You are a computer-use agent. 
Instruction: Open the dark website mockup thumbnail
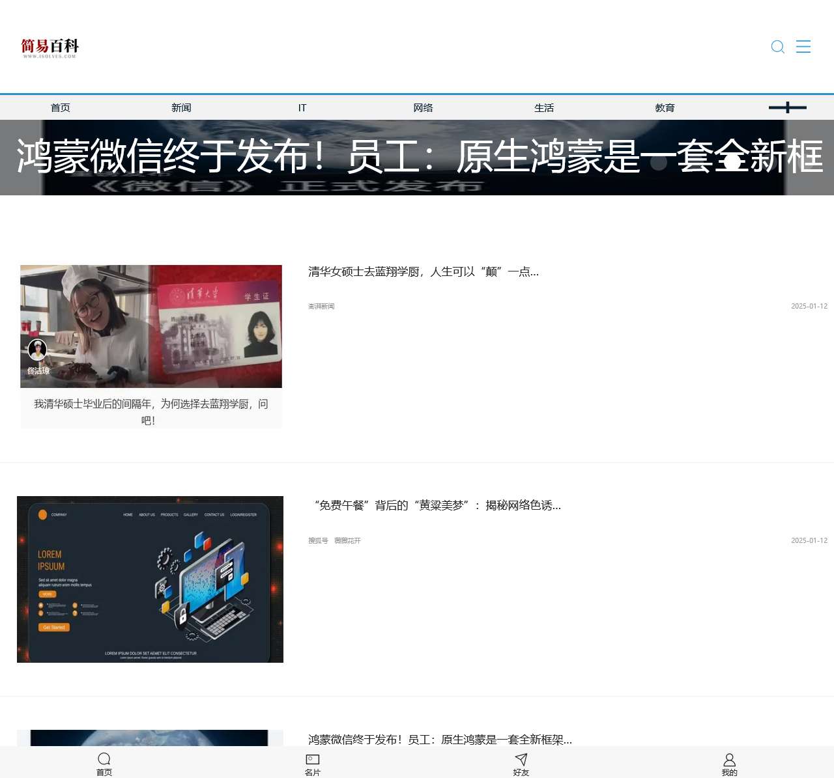150,579
